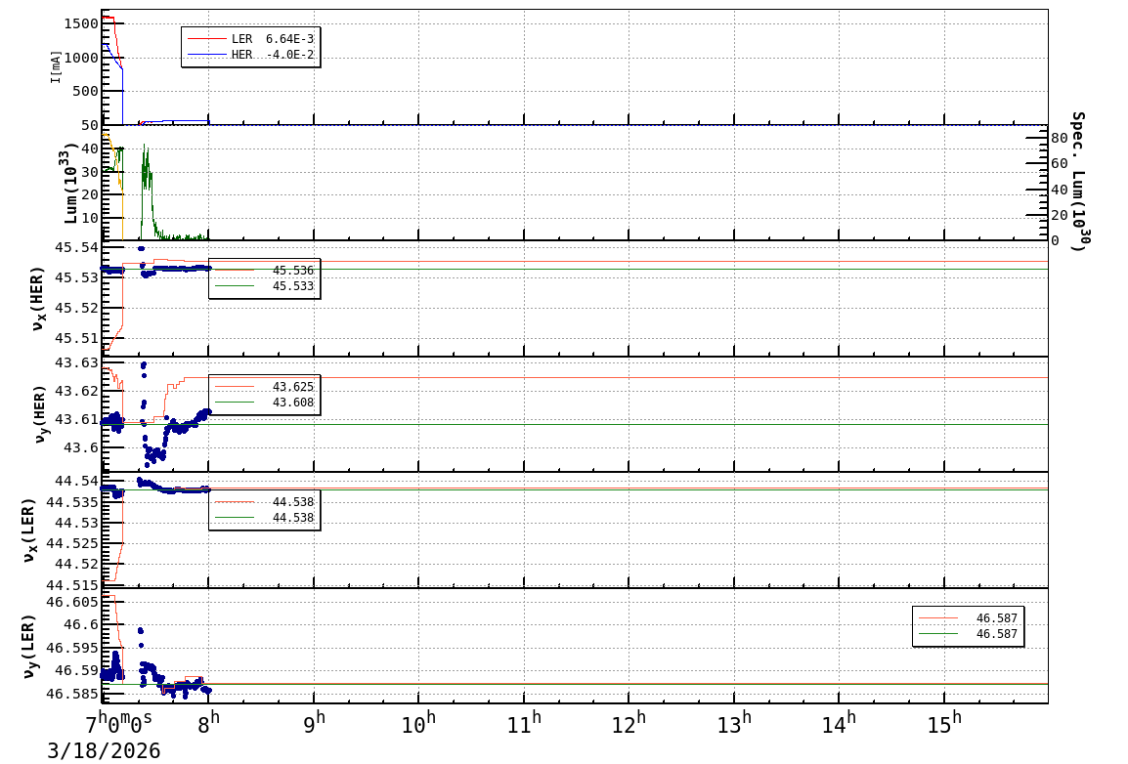
Task: Click the νx(HER) axis label
Action: coord(39,298)
